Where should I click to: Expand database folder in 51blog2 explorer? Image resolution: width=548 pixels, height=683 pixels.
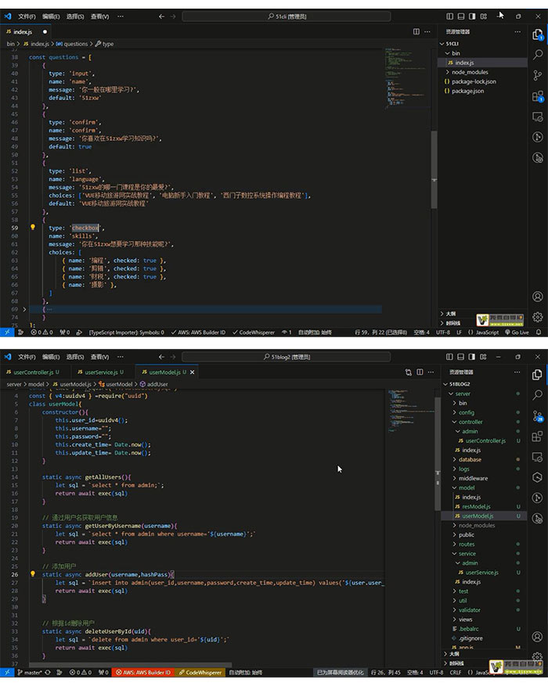(470, 459)
